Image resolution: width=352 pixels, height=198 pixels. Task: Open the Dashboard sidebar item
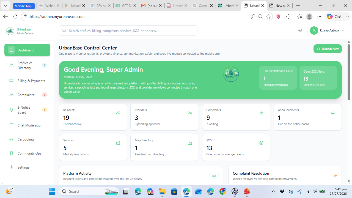27,50
